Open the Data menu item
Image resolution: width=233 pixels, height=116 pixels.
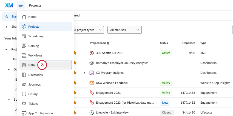pyautogui.click(x=32, y=65)
